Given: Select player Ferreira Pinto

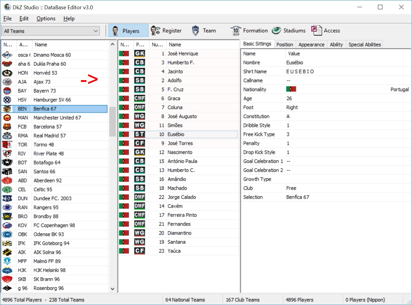Looking at the screenshot, I should coord(178,215).
